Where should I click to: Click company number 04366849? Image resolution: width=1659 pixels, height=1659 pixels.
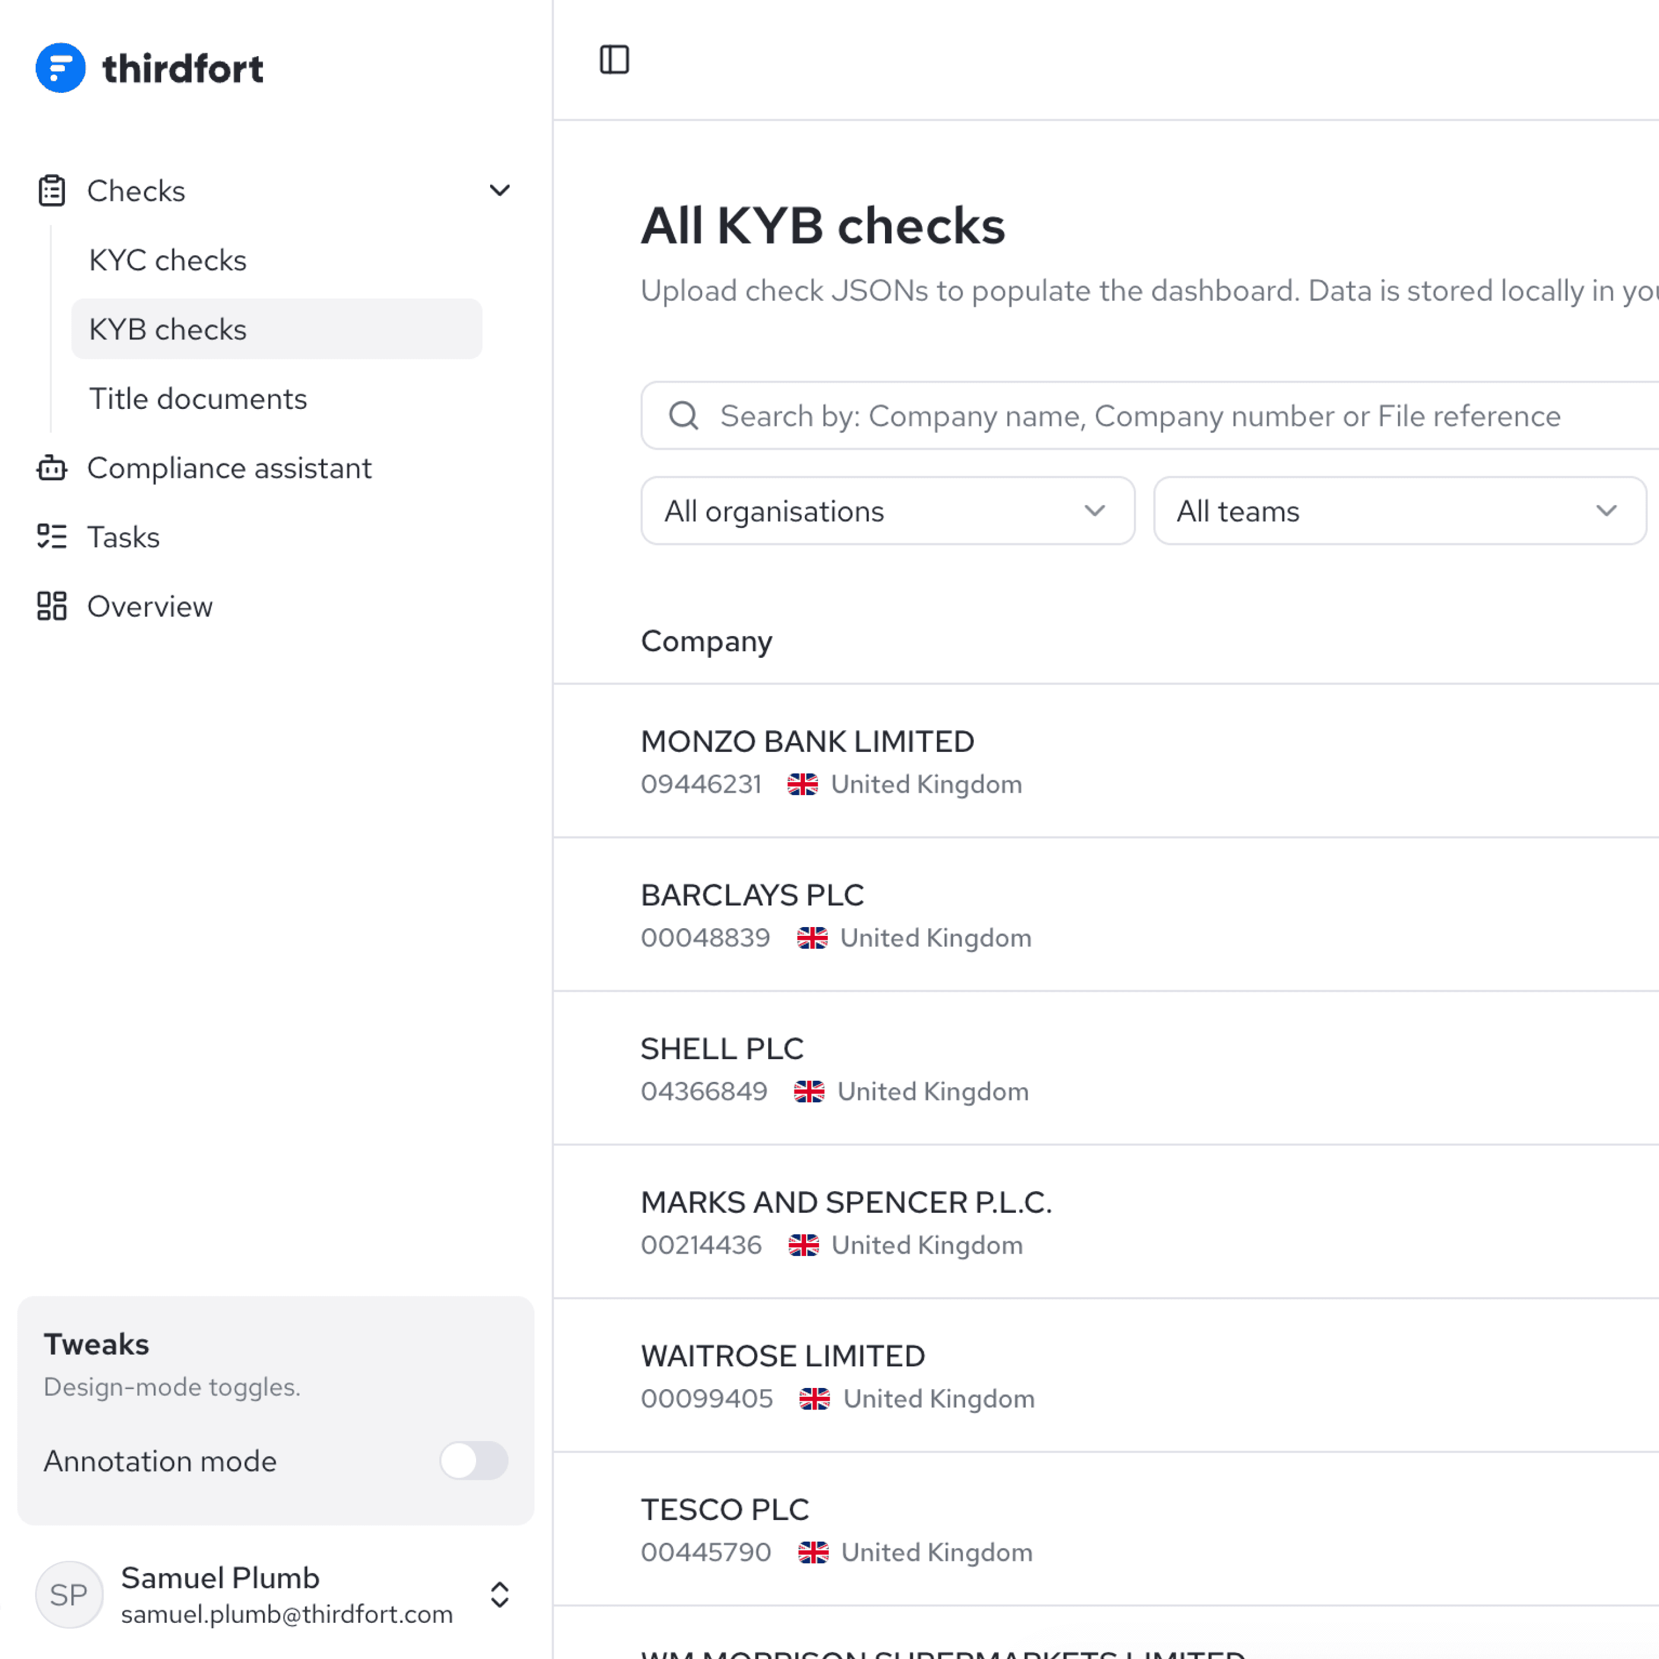point(704,1091)
